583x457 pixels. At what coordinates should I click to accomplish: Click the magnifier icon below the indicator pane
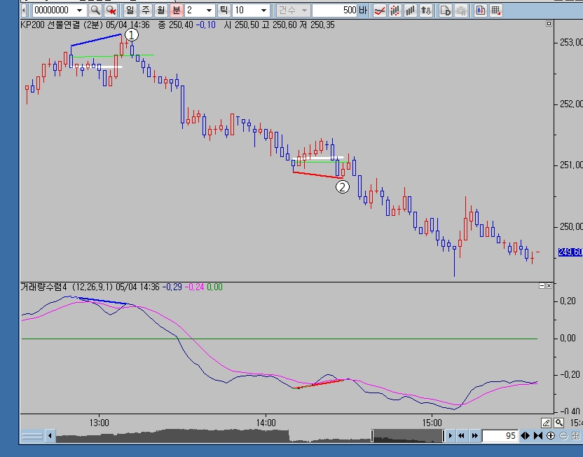[558, 423]
